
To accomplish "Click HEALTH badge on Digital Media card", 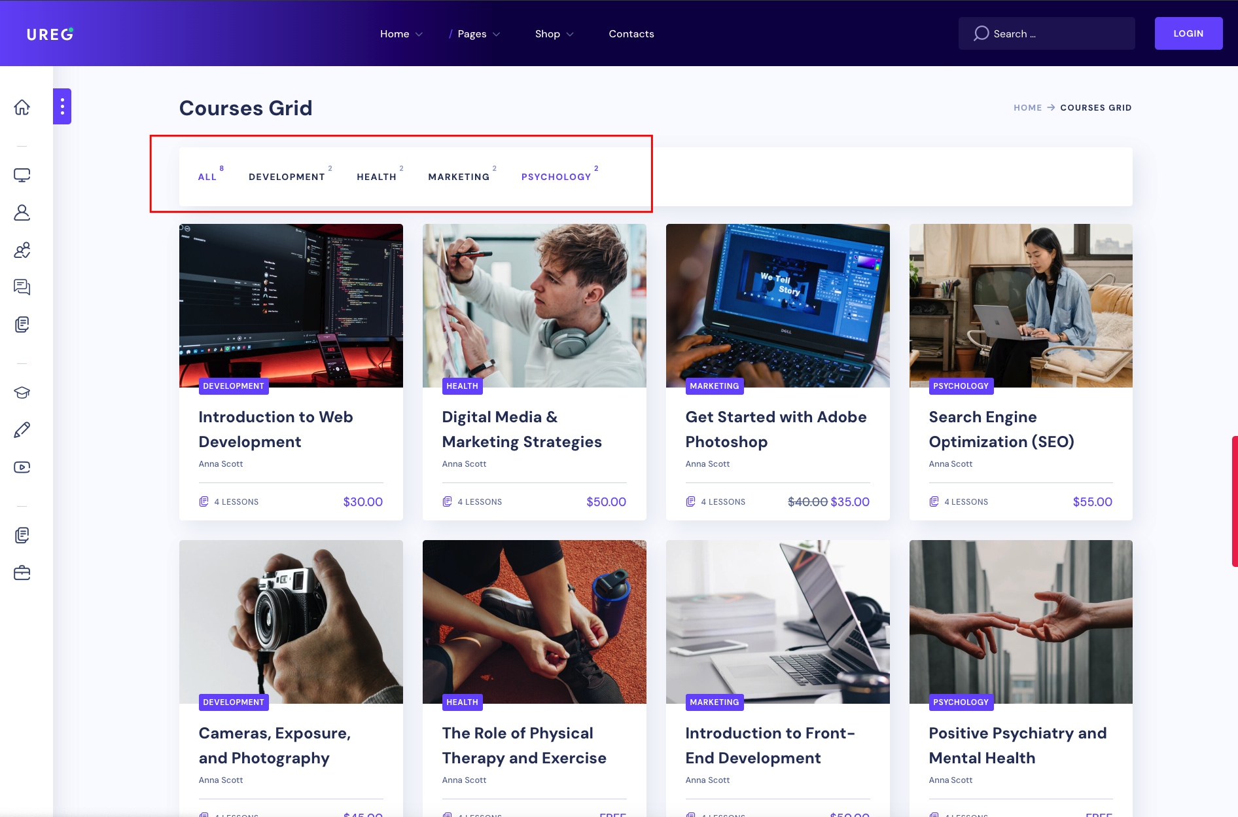I will click(x=462, y=386).
